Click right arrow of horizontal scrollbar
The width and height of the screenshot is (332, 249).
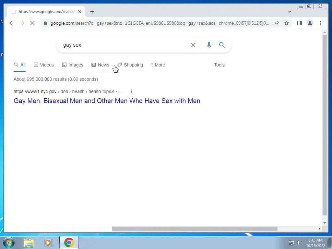[x=319, y=229]
